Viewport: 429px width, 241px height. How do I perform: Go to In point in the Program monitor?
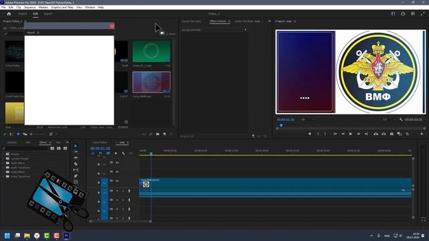(x=335, y=134)
